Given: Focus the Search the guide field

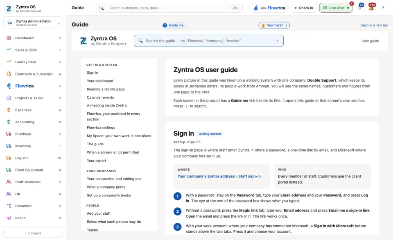Looking at the screenshot, I should coord(208,41).
